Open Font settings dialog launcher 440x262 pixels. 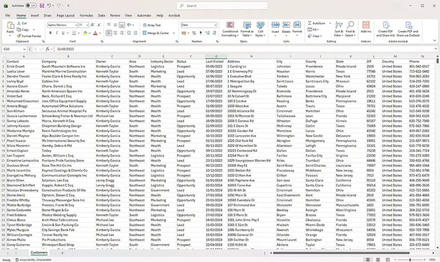click(x=102, y=41)
